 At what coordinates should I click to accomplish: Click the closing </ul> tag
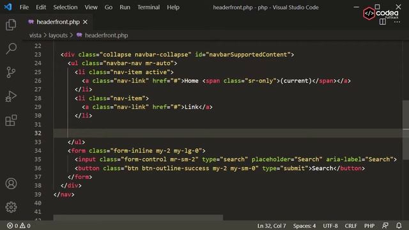point(76,142)
